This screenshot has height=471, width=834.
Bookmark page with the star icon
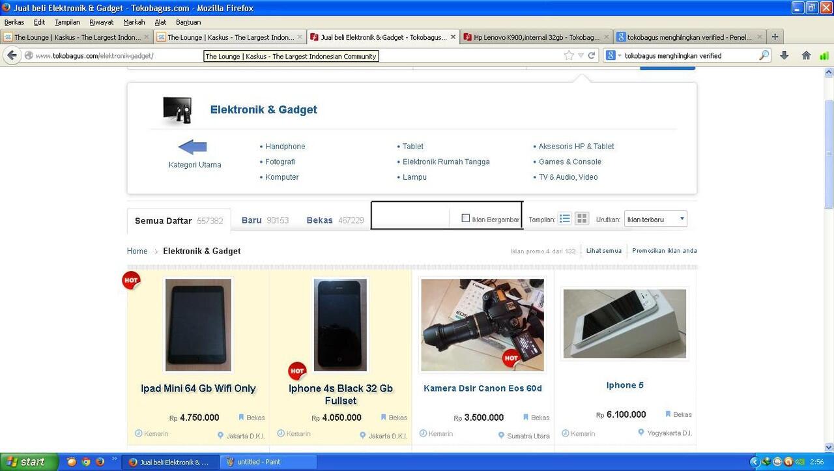point(569,55)
